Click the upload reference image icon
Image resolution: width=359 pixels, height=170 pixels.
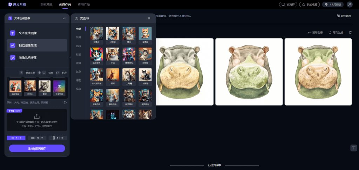pos(37,116)
